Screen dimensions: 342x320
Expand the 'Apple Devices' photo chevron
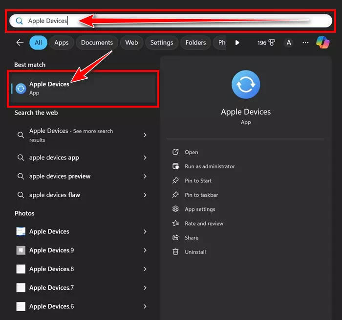click(x=145, y=231)
